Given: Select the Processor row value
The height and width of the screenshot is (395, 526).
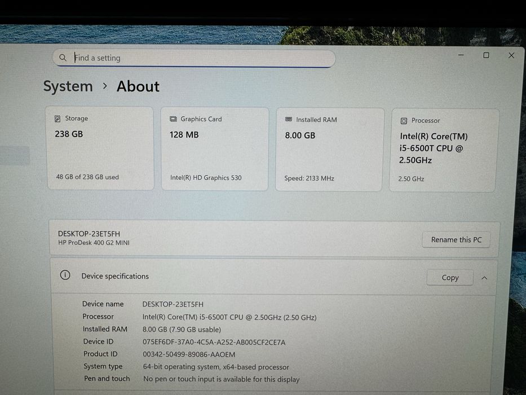Looking at the screenshot, I should (229, 317).
